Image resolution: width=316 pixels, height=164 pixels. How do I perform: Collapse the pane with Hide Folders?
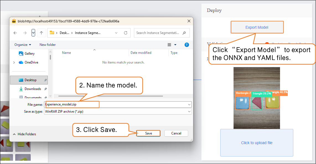(24, 134)
